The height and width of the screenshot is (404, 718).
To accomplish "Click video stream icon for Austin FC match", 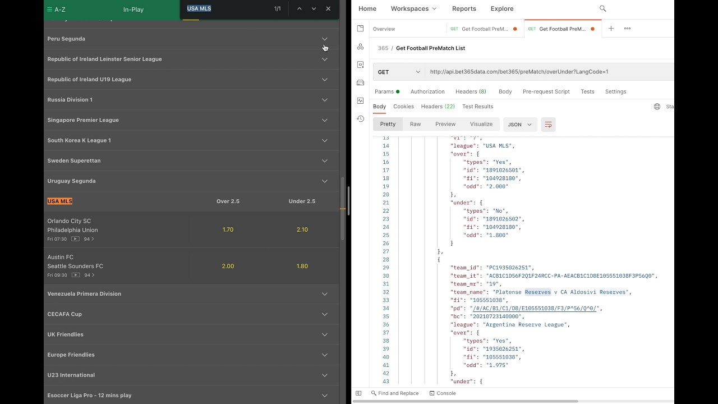I will pyautogui.click(x=75, y=275).
